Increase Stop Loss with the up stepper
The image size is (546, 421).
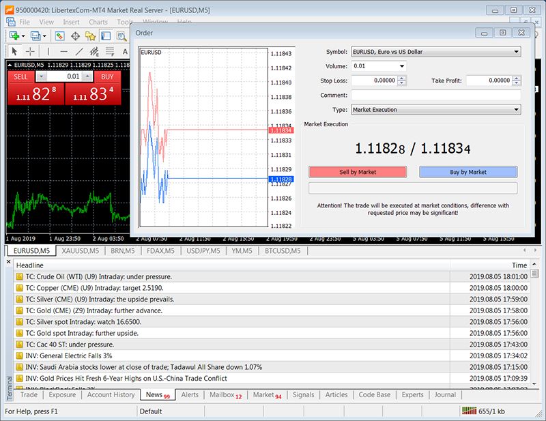pos(402,78)
